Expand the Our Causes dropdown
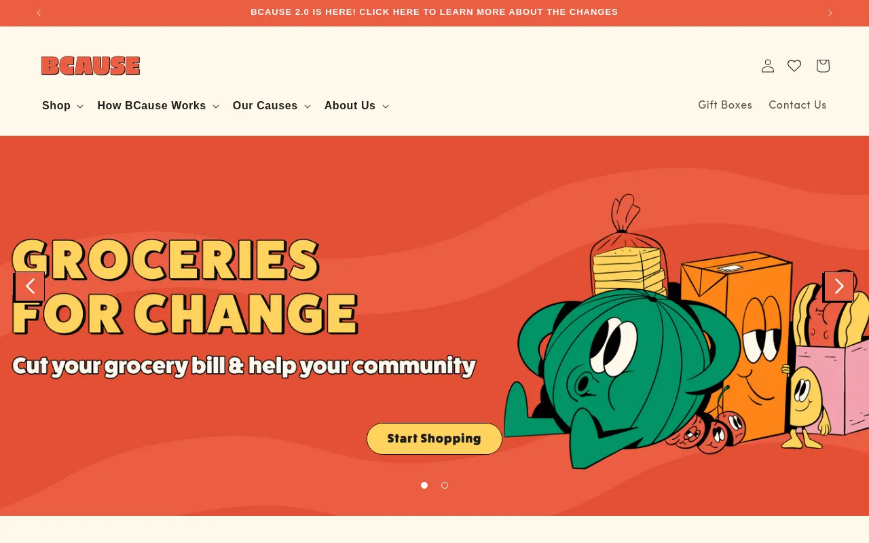Screen dimensions: 869x543 click(x=272, y=106)
